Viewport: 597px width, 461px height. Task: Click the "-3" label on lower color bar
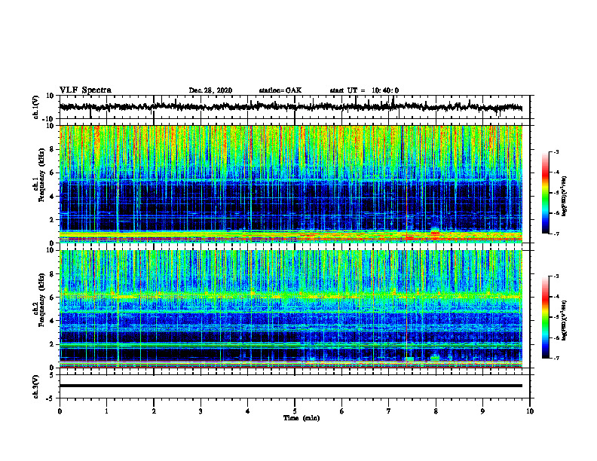point(556,276)
